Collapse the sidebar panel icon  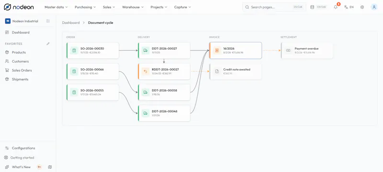point(48,21)
